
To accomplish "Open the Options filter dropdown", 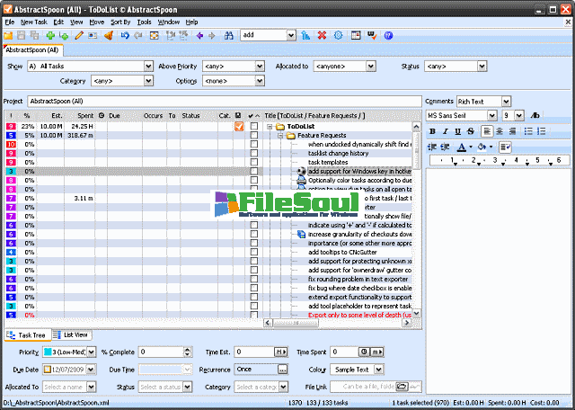I will coord(260,81).
